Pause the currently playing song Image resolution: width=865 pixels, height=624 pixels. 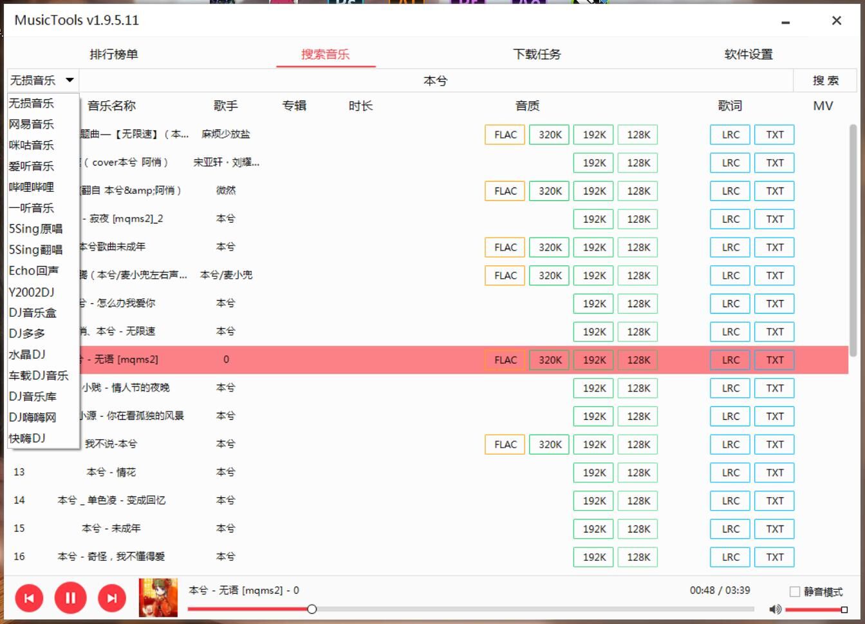tap(70, 598)
